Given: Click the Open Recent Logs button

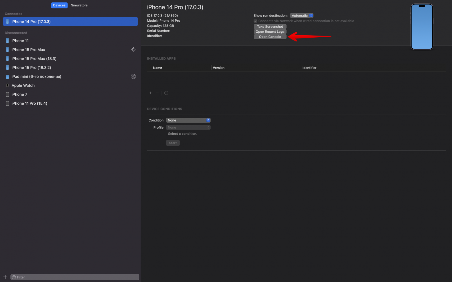Looking at the screenshot, I should [270, 32].
